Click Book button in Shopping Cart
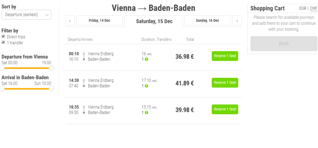 coord(284,44)
